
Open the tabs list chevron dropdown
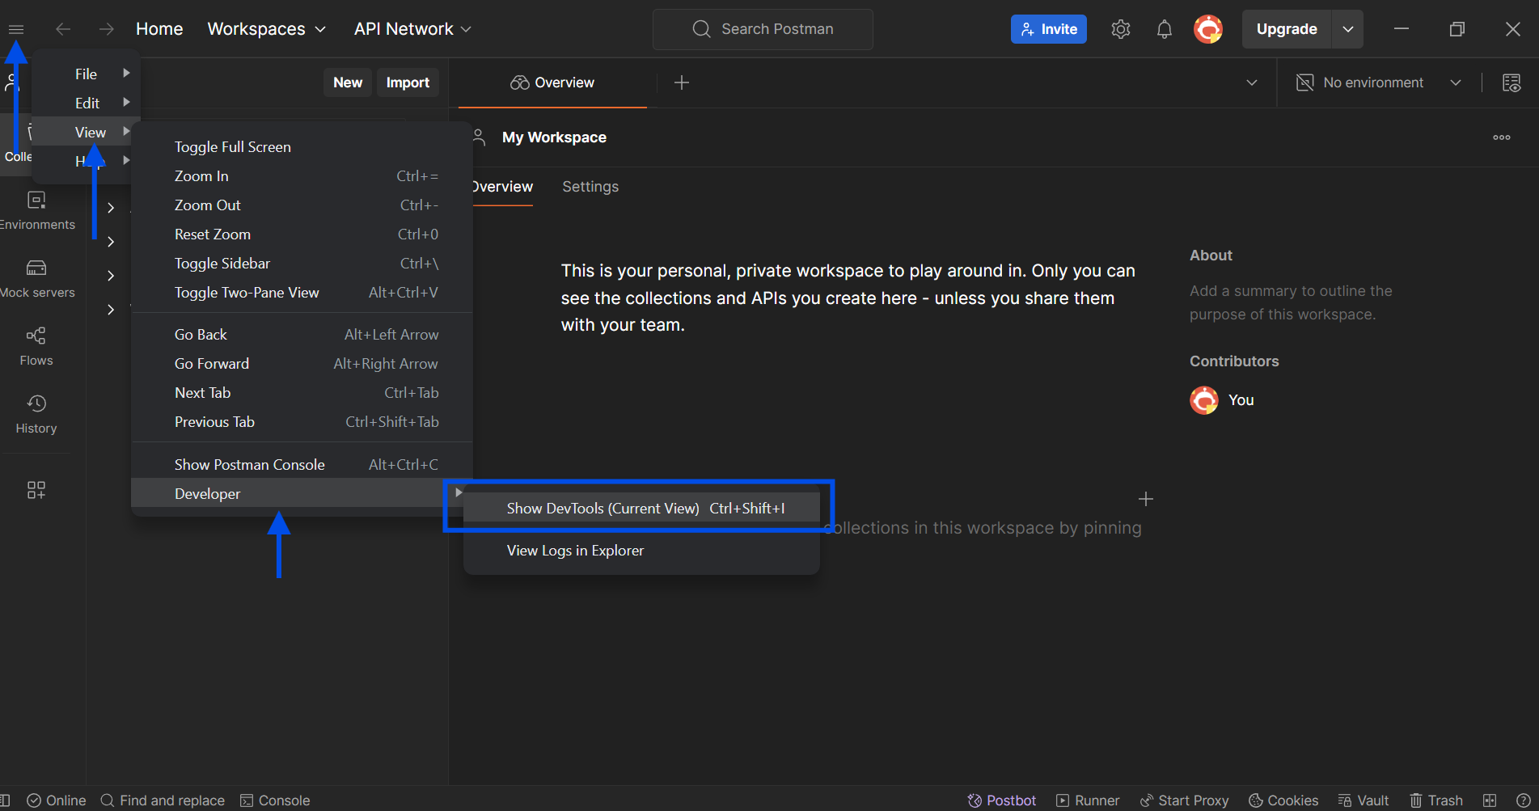[x=1252, y=82]
